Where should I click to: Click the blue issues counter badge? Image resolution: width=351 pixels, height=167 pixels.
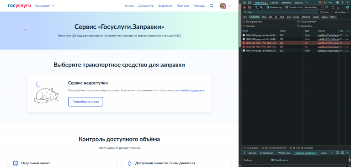pos(330,3)
